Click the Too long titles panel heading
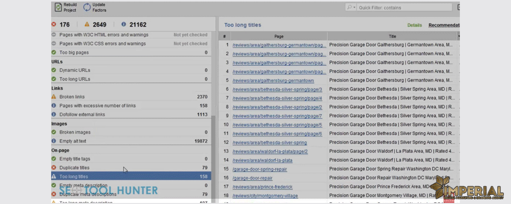This screenshot has width=511, height=204. pyautogui.click(x=242, y=25)
